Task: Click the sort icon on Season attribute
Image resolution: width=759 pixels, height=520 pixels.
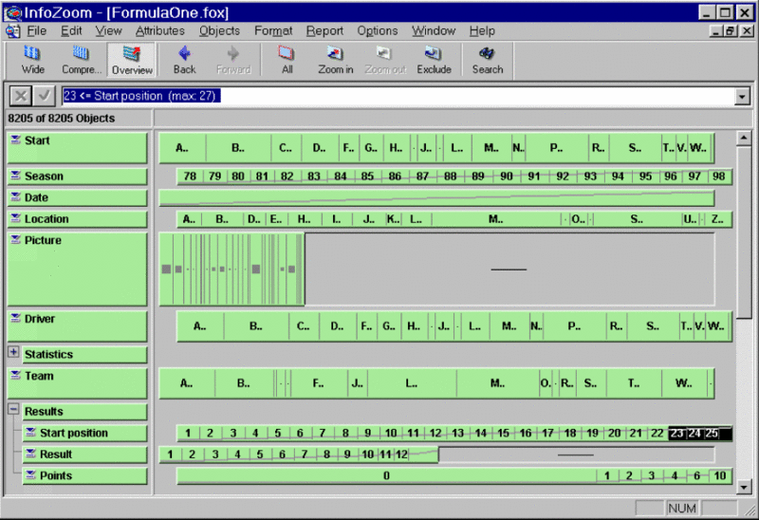Action: pyautogui.click(x=16, y=176)
